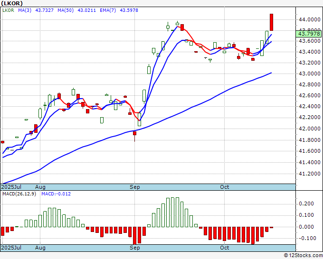Screen dimensions: 323x259
Task: Click the latest tall red candlestick
Action: coord(272,22)
